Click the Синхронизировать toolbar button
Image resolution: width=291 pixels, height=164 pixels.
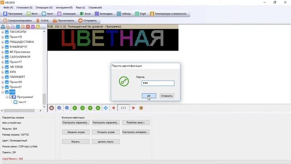coord(17,20)
